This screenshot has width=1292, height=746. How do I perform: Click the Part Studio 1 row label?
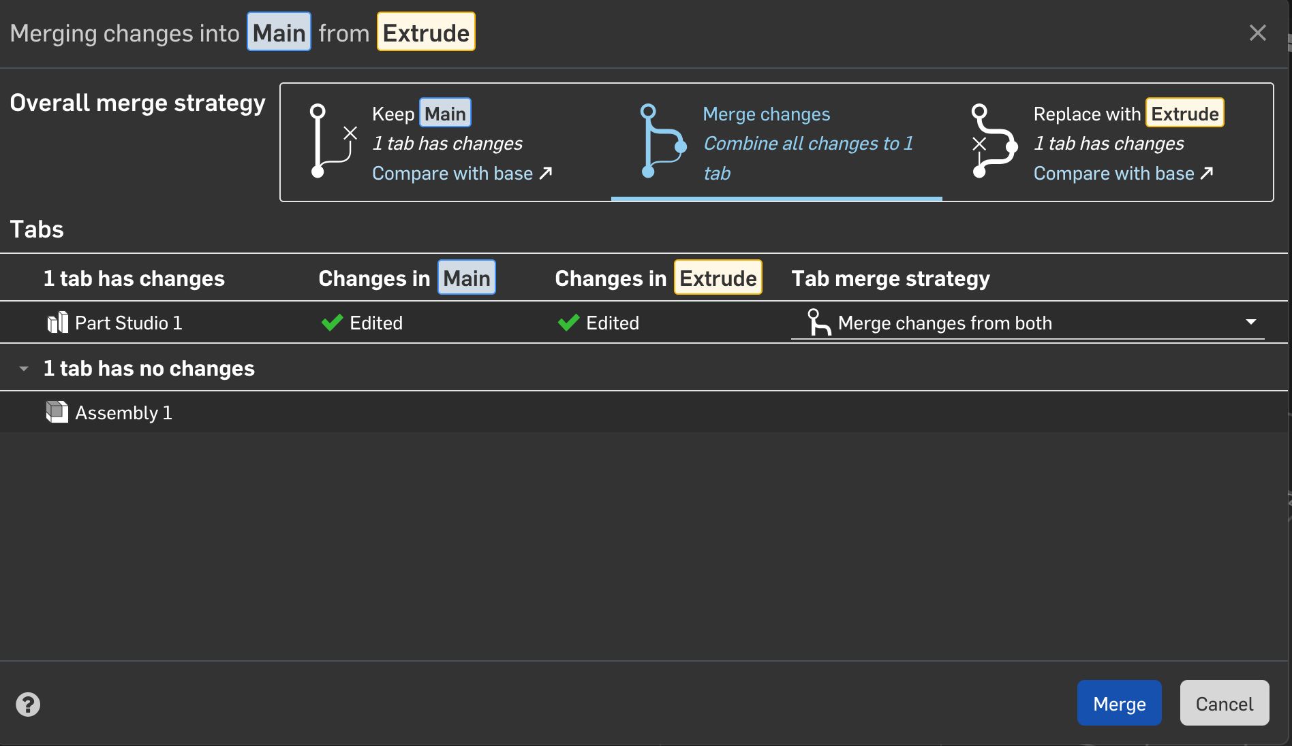point(129,323)
